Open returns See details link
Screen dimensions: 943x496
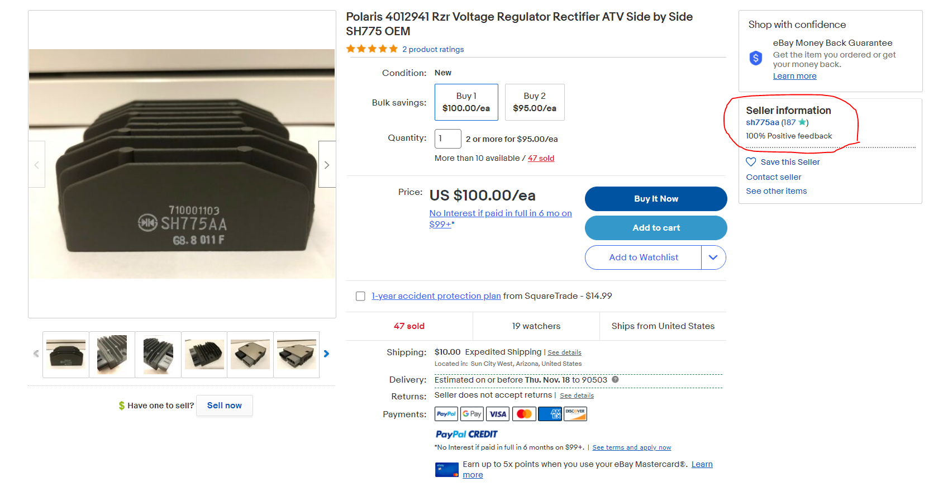click(577, 395)
